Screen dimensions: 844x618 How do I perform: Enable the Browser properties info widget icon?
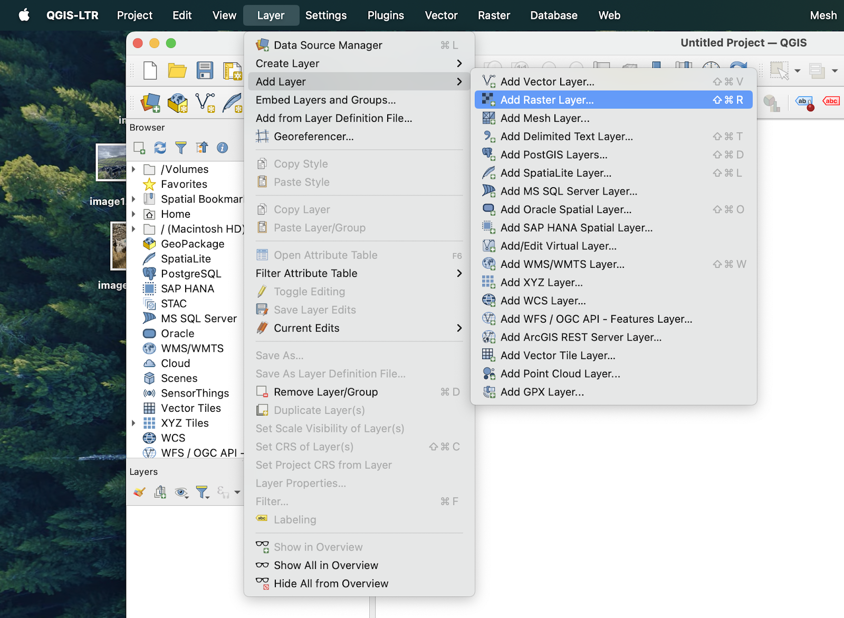tap(223, 148)
